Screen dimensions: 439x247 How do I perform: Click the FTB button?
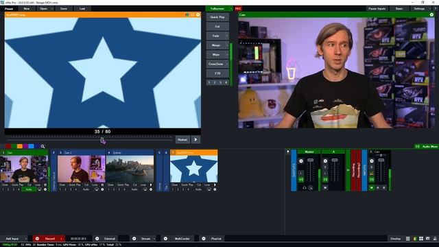(217, 73)
